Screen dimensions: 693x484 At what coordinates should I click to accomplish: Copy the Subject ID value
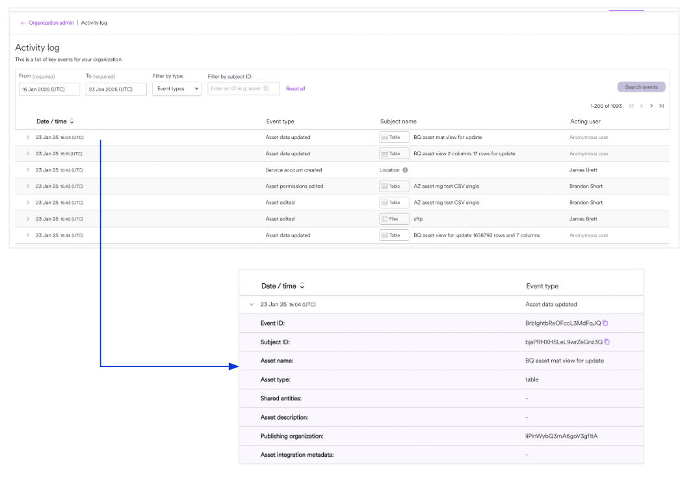[607, 342]
